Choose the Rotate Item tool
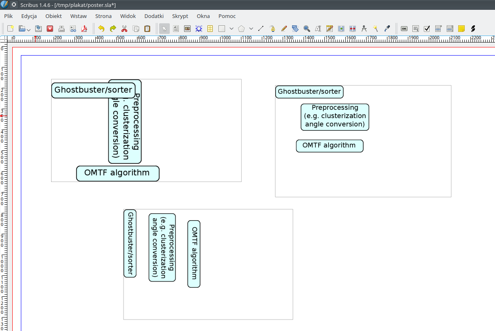The width and height of the screenshot is (495, 331). 295,29
